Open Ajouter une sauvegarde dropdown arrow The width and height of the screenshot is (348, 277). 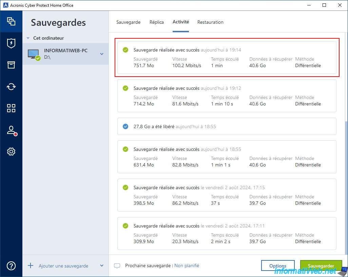click(x=102, y=265)
